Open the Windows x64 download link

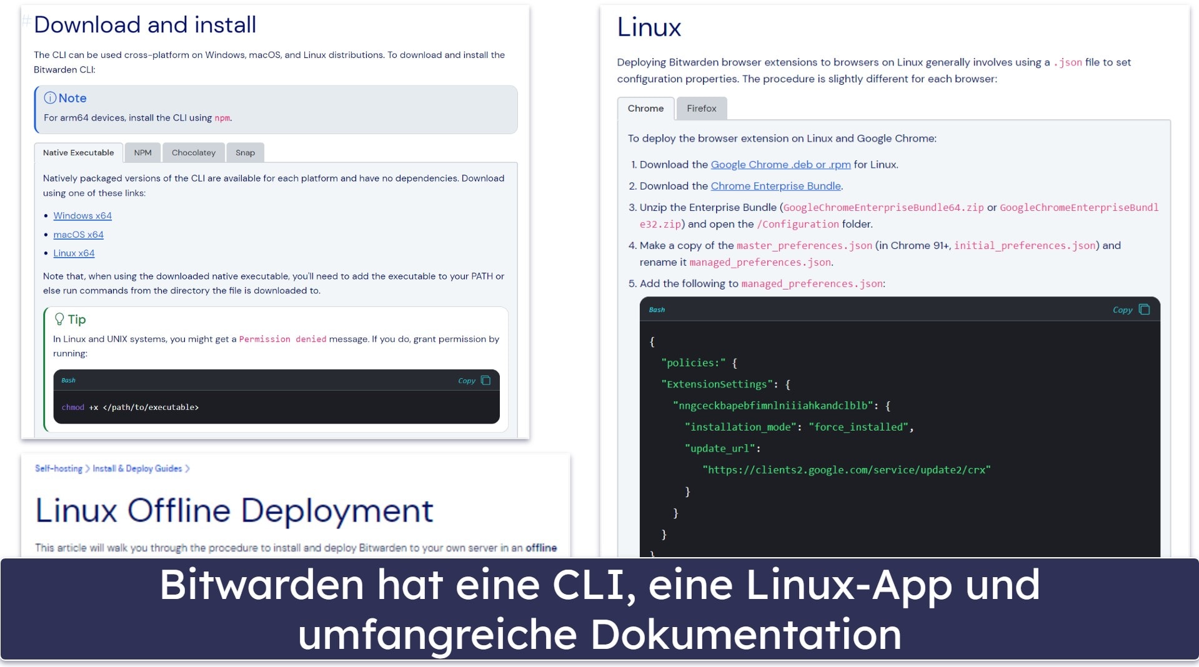point(82,216)
